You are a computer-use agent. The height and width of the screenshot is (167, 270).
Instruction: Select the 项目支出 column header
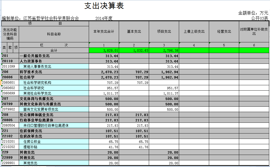click(164, 31)
